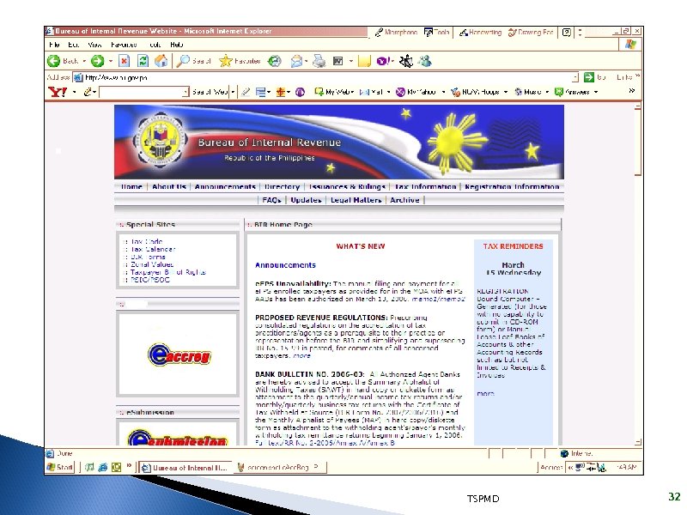Open the Taxpayer Bill of Rights link
The image size is (687, 515).
tap(167, 272)
